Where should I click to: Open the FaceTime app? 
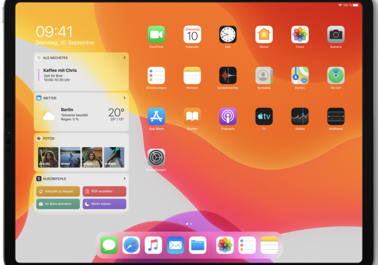tap(156, 35)
